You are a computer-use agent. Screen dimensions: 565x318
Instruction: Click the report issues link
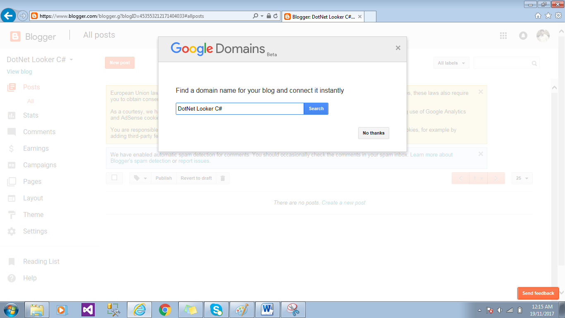tap(194, 161)
